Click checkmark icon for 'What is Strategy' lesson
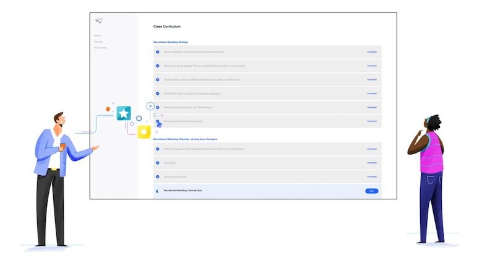 (158, 52)
